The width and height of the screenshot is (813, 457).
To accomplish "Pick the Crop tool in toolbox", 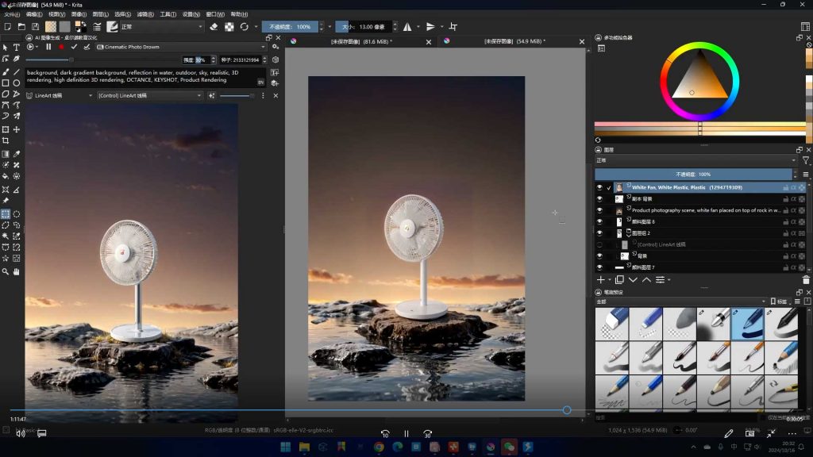I will click(x=6, y=140).
